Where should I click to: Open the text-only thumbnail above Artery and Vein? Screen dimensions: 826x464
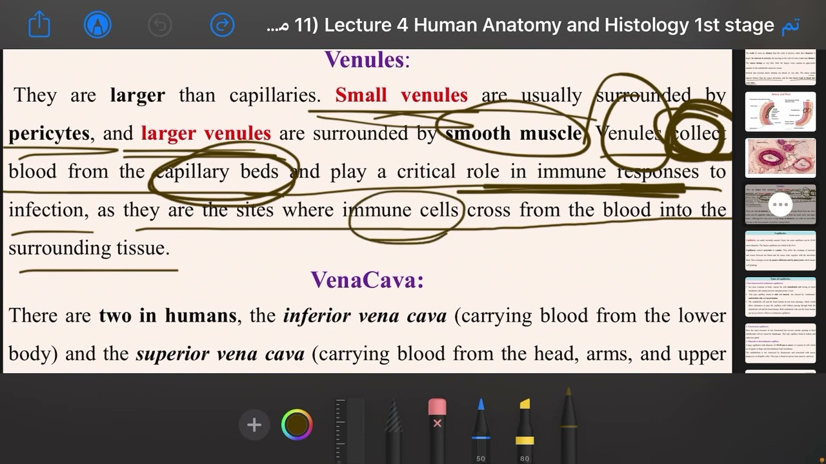(x=780, y=67)
